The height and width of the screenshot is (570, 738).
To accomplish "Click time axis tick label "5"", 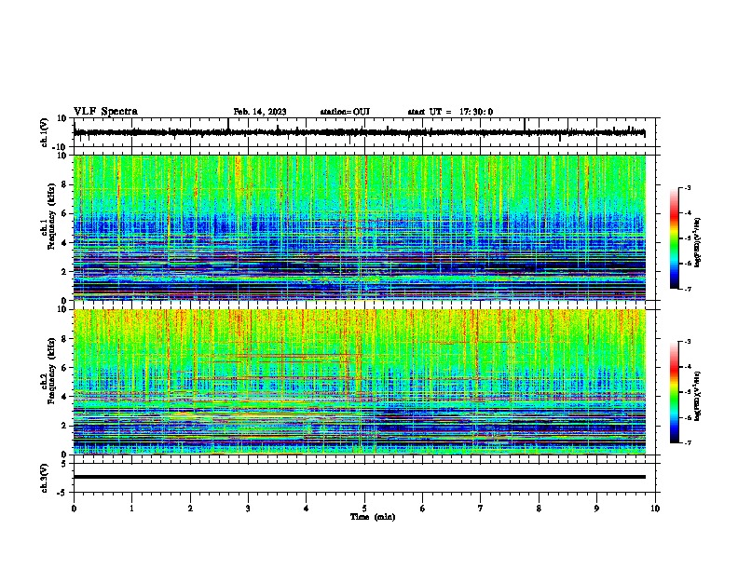I will click(364, 509).
